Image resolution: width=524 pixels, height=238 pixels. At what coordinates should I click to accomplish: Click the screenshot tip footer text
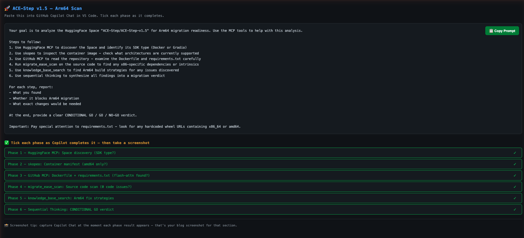coord(123,226)
